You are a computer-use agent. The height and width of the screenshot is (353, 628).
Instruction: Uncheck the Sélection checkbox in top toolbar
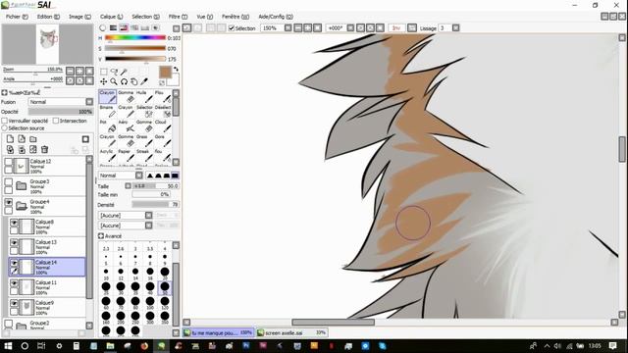pos(232,28)
